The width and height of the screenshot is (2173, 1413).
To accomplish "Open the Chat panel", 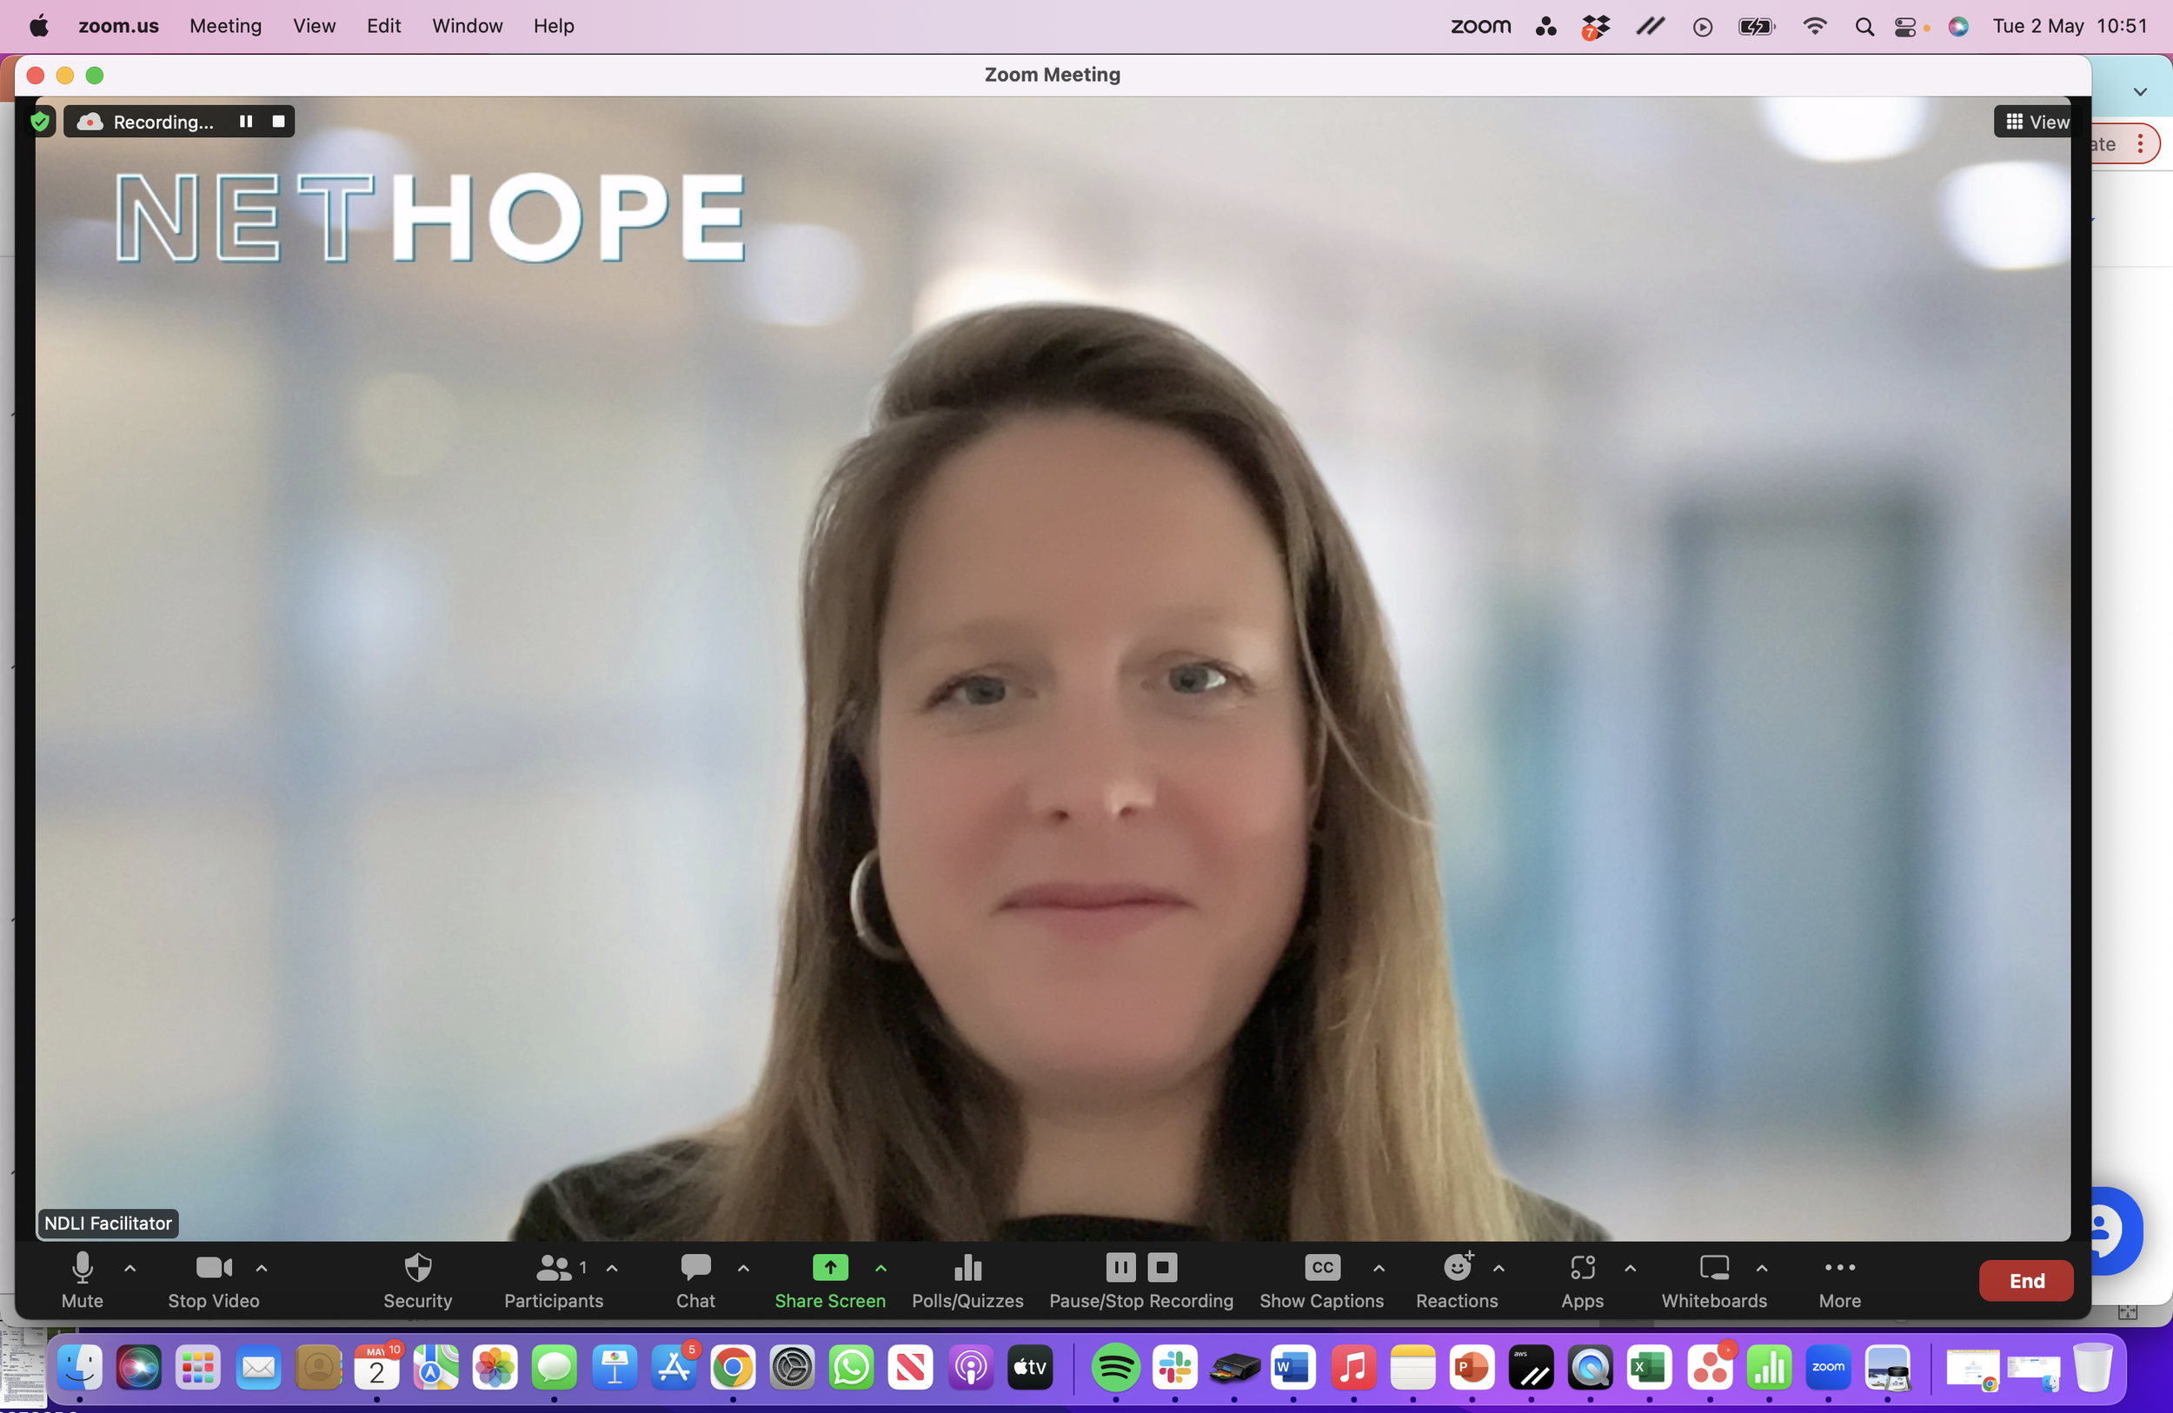I will click(x=694, y=1268).
